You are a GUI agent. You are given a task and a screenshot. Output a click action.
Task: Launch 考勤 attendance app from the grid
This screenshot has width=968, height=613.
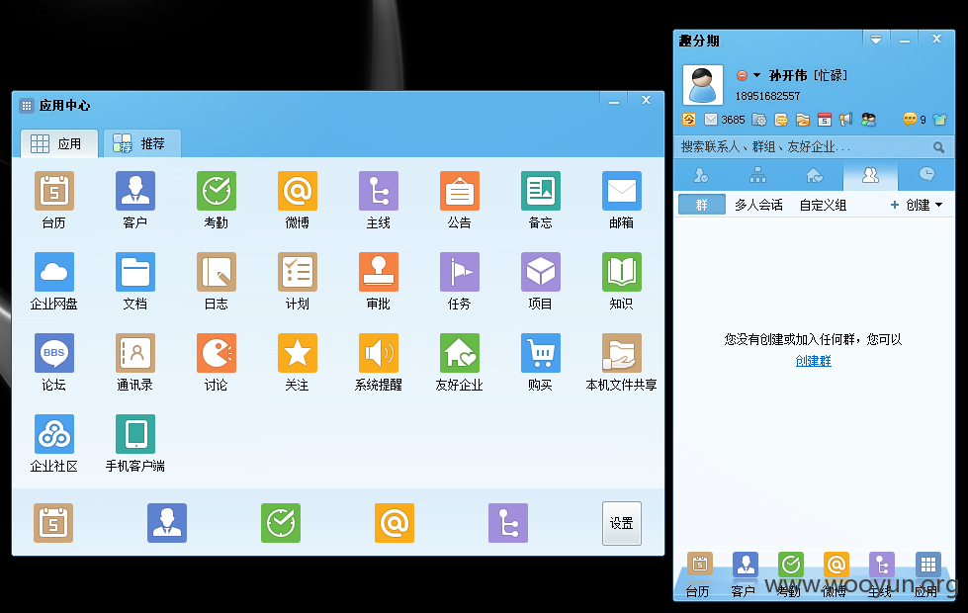(x=217, y=192)
